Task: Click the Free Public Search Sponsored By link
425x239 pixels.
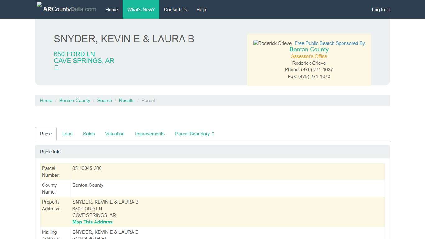Action: (329, 43)
